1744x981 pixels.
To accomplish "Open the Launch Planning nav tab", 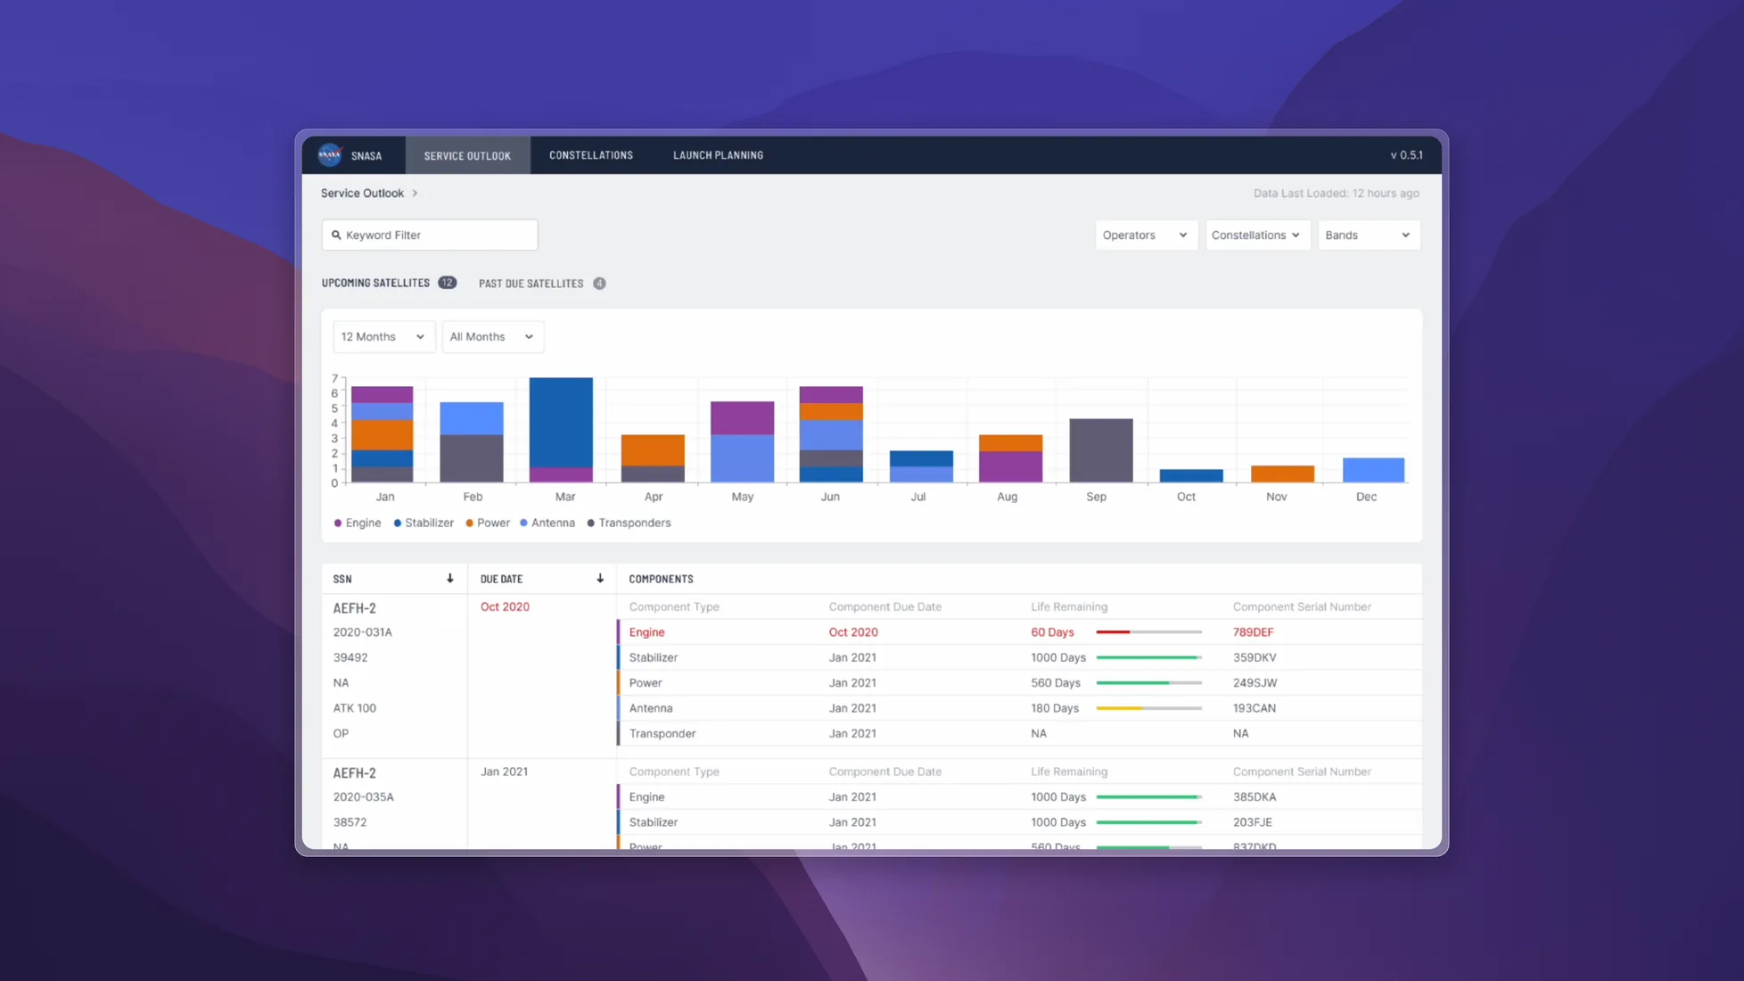I will pyautogui.click(x=718, y=155).
